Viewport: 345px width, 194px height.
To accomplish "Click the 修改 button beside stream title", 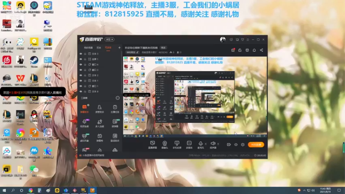I will 163,48.
